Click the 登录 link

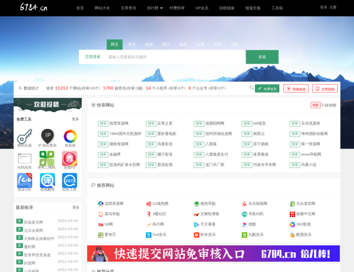pyautogui.click(x=324, y=8)
